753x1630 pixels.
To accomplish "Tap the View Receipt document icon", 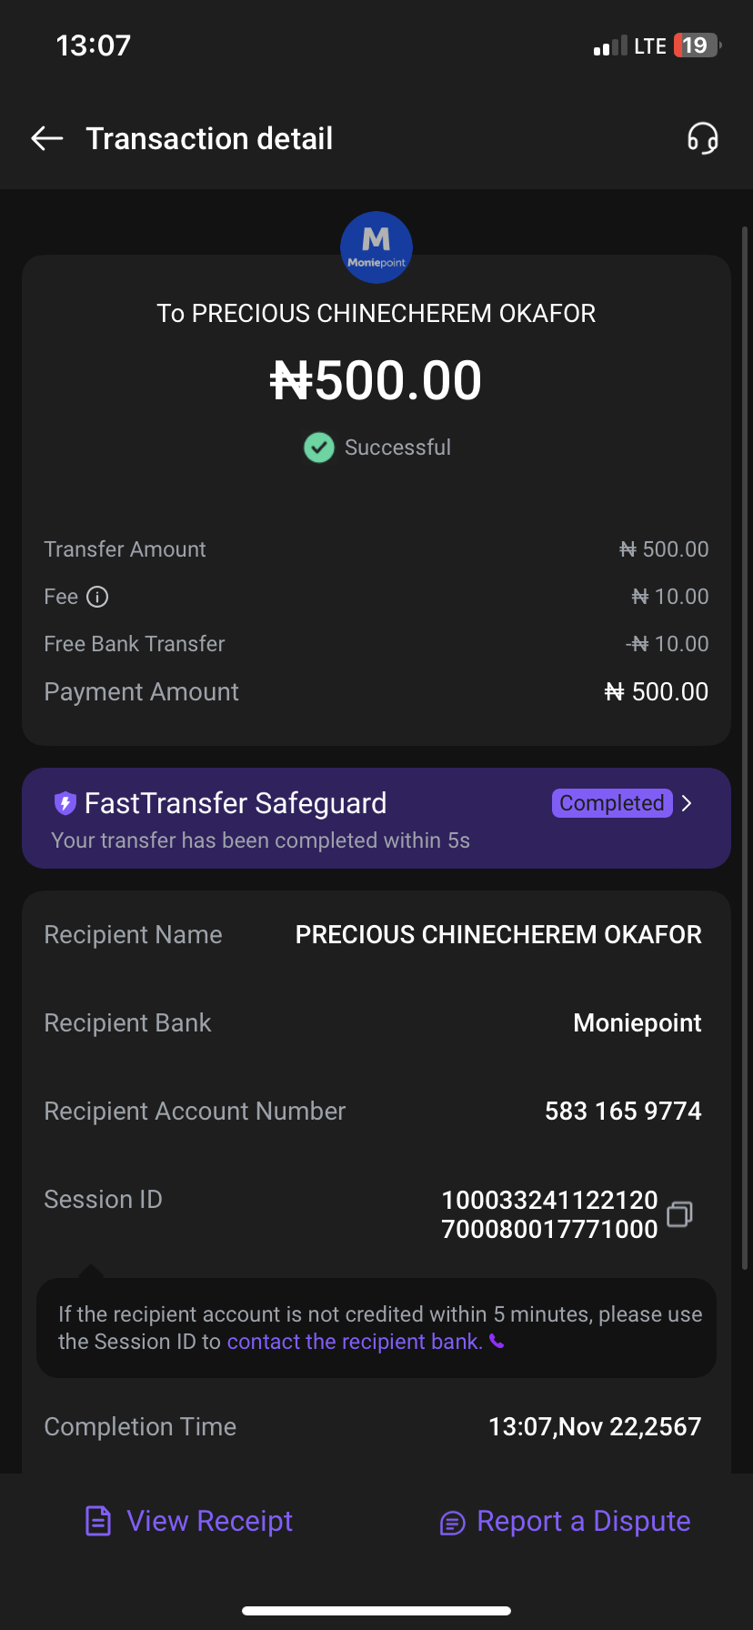I will [98, 1521].
